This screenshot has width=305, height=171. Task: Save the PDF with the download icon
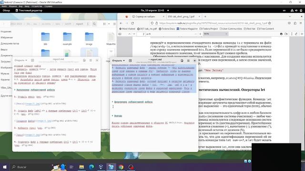point(286,34)
